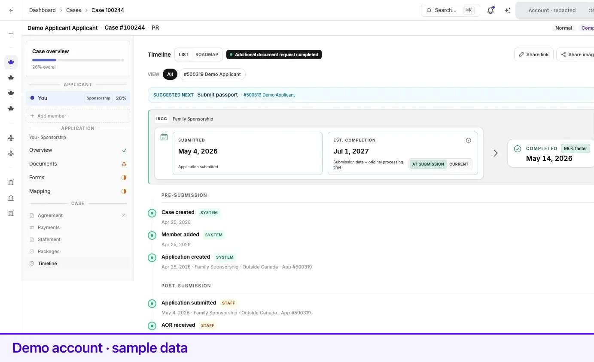Click the Member added timeline marker
Viewport: 594px width, 362px height.
[x=152, y=235]
